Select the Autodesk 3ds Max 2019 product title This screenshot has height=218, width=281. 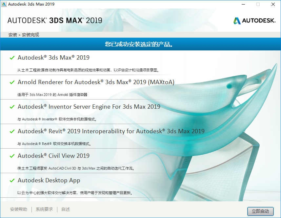click(x=53, y=58)
